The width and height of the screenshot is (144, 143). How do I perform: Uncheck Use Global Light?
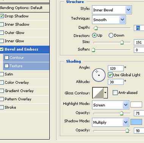pos(110,75)
